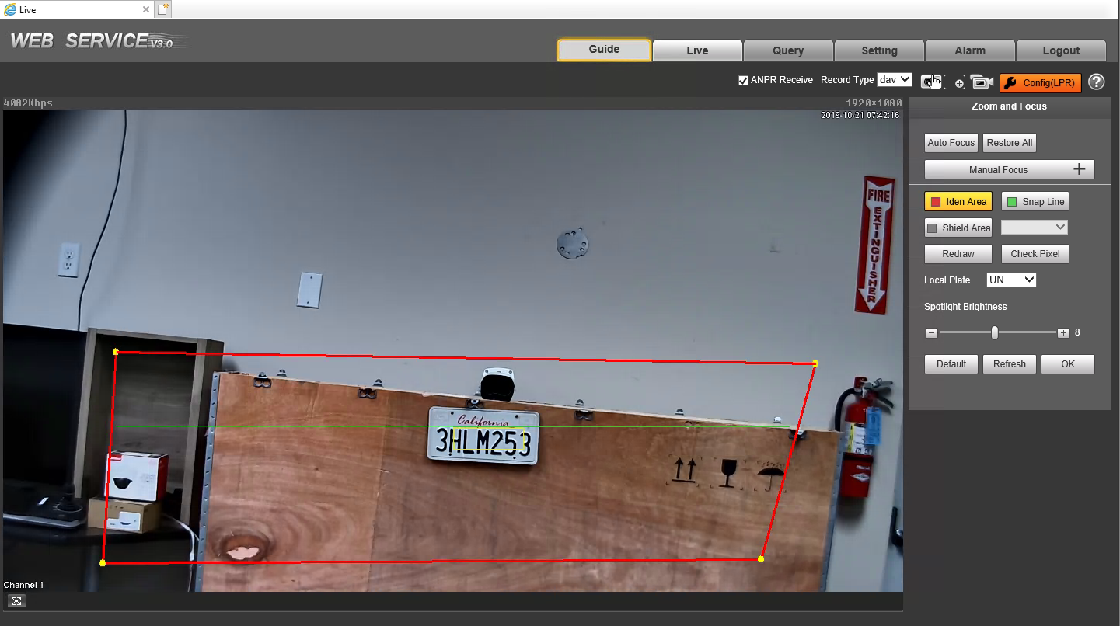Toggle the ANPR Receive checkbox
The image size is (1120, 626).
[x=743, y=80]
